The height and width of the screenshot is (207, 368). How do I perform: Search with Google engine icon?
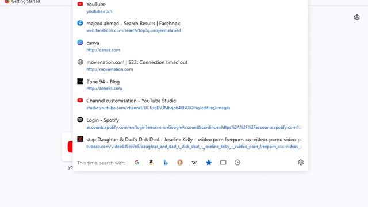(x=137, y=162)
